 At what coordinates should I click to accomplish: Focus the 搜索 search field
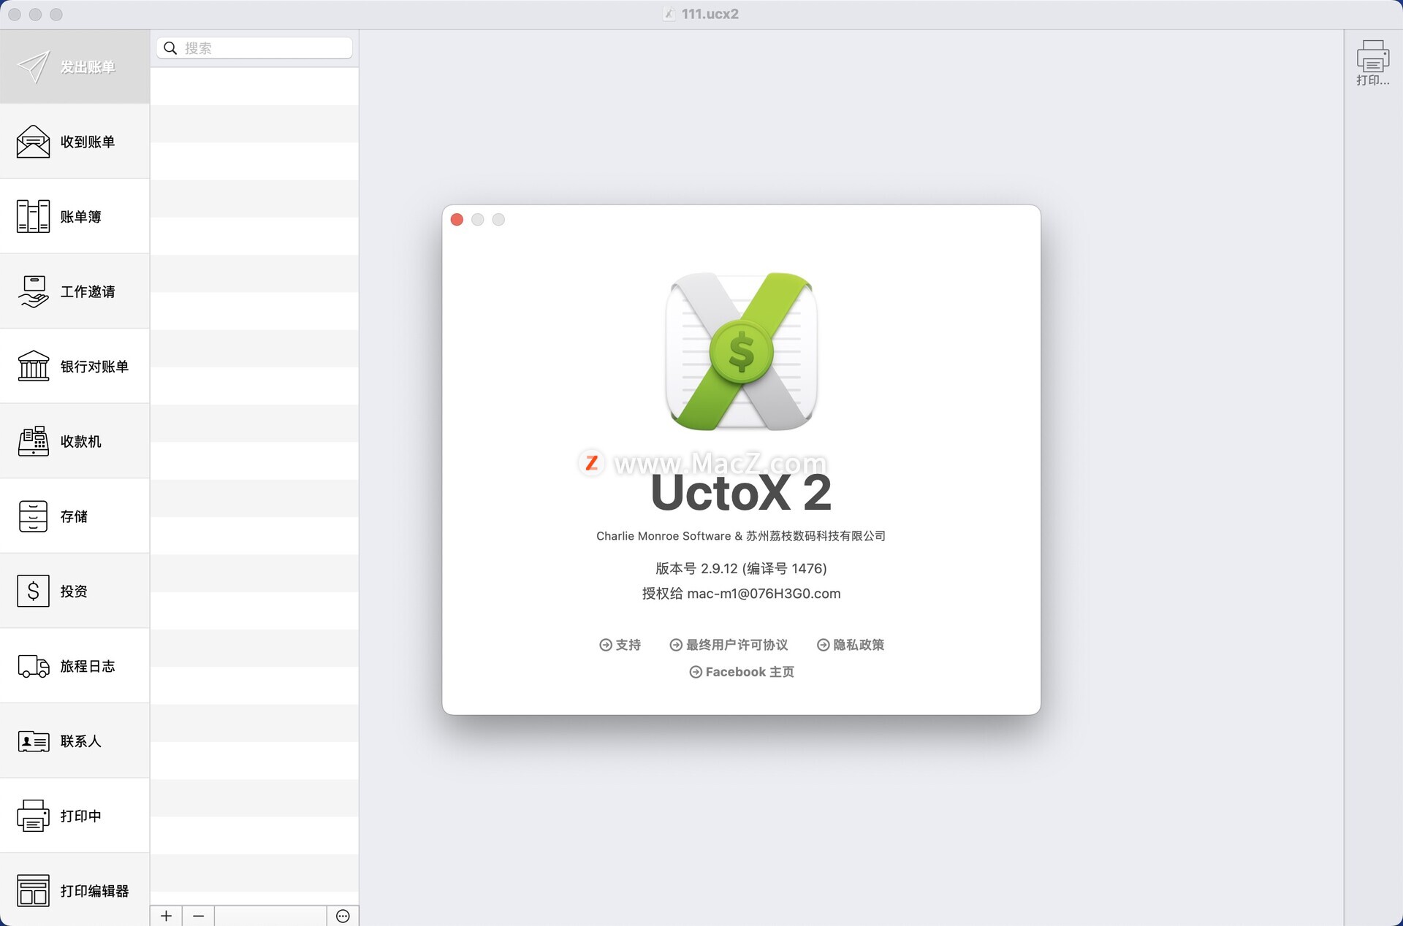(254, 48)
